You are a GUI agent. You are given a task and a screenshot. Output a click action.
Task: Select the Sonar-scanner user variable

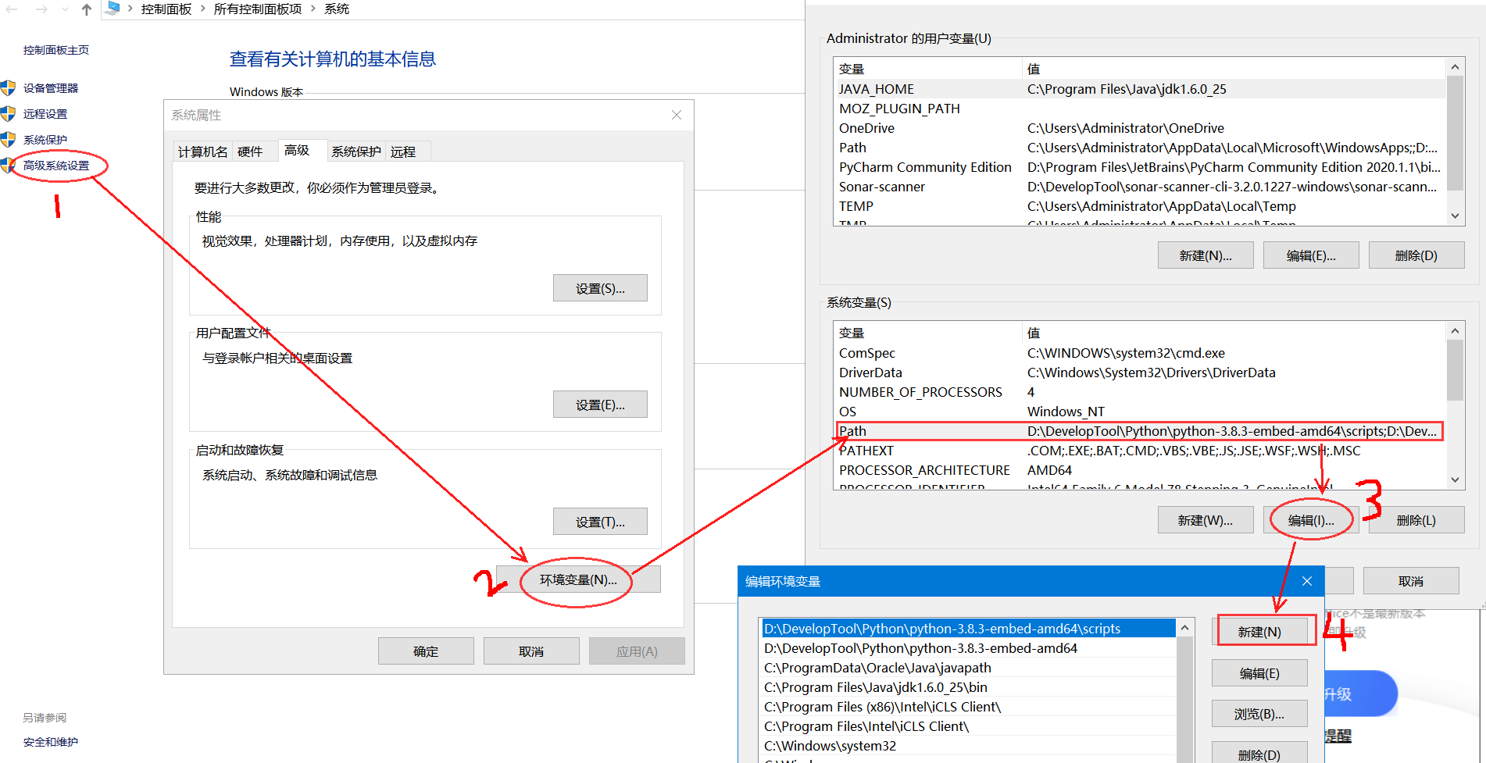coord(1140,187)
